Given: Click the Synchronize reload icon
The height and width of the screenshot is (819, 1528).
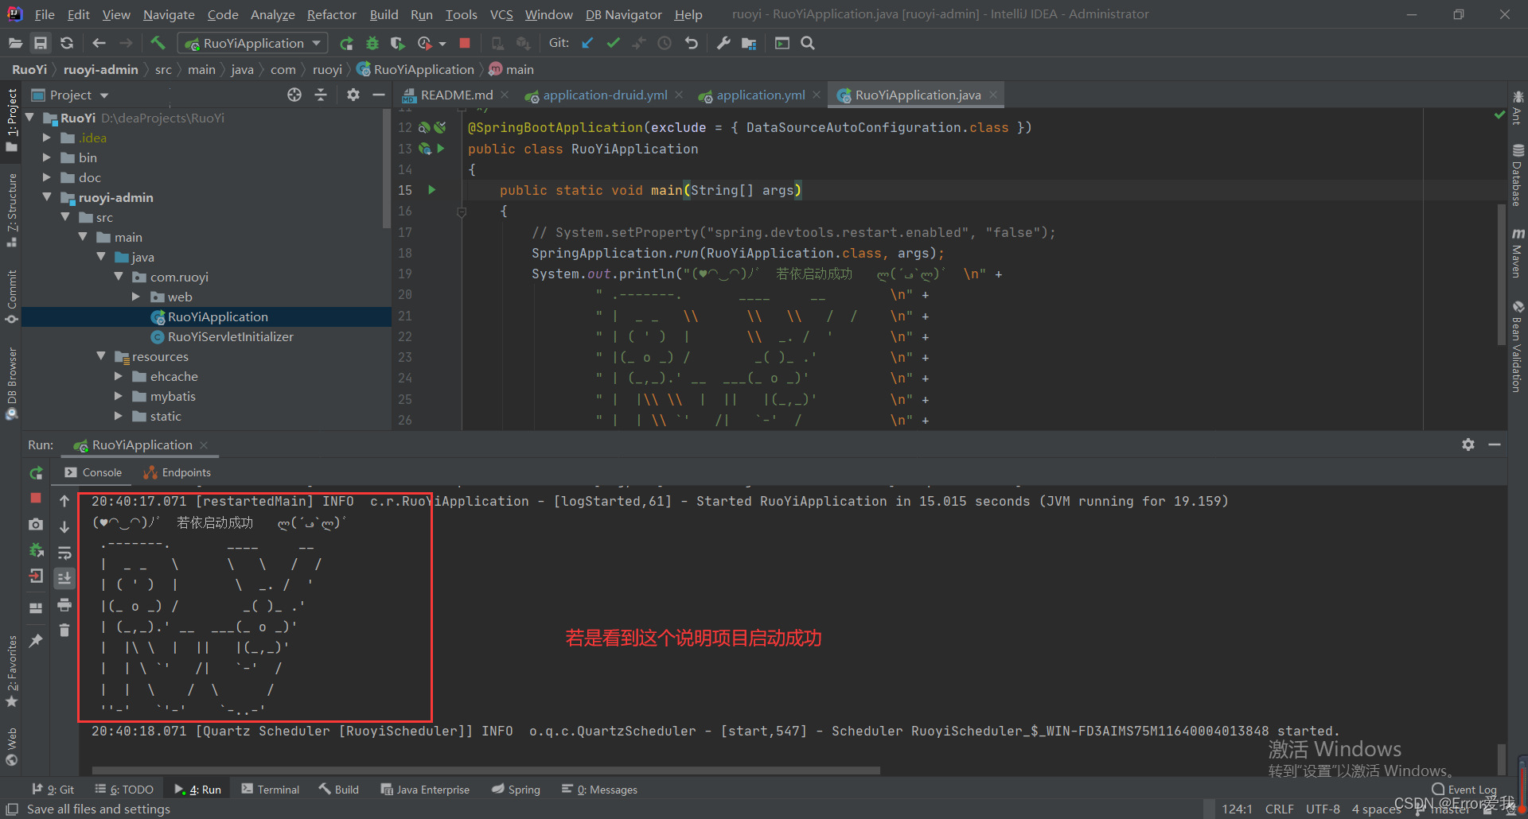Looking at the screenshot, I should [x=67, y=43].
